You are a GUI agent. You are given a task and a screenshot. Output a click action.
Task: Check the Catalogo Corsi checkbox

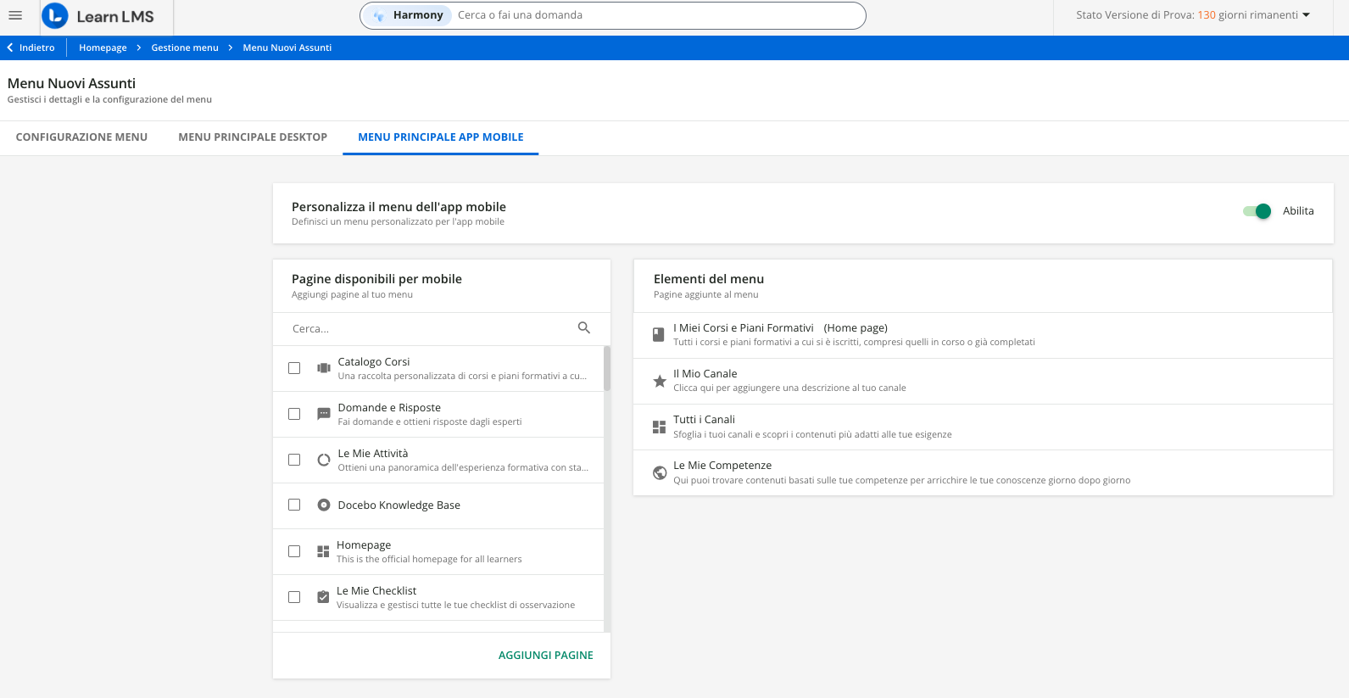coord(294,368)
